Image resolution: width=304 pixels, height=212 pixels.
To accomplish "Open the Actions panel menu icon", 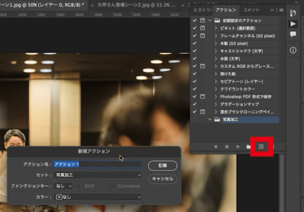I will click(281, 10).
